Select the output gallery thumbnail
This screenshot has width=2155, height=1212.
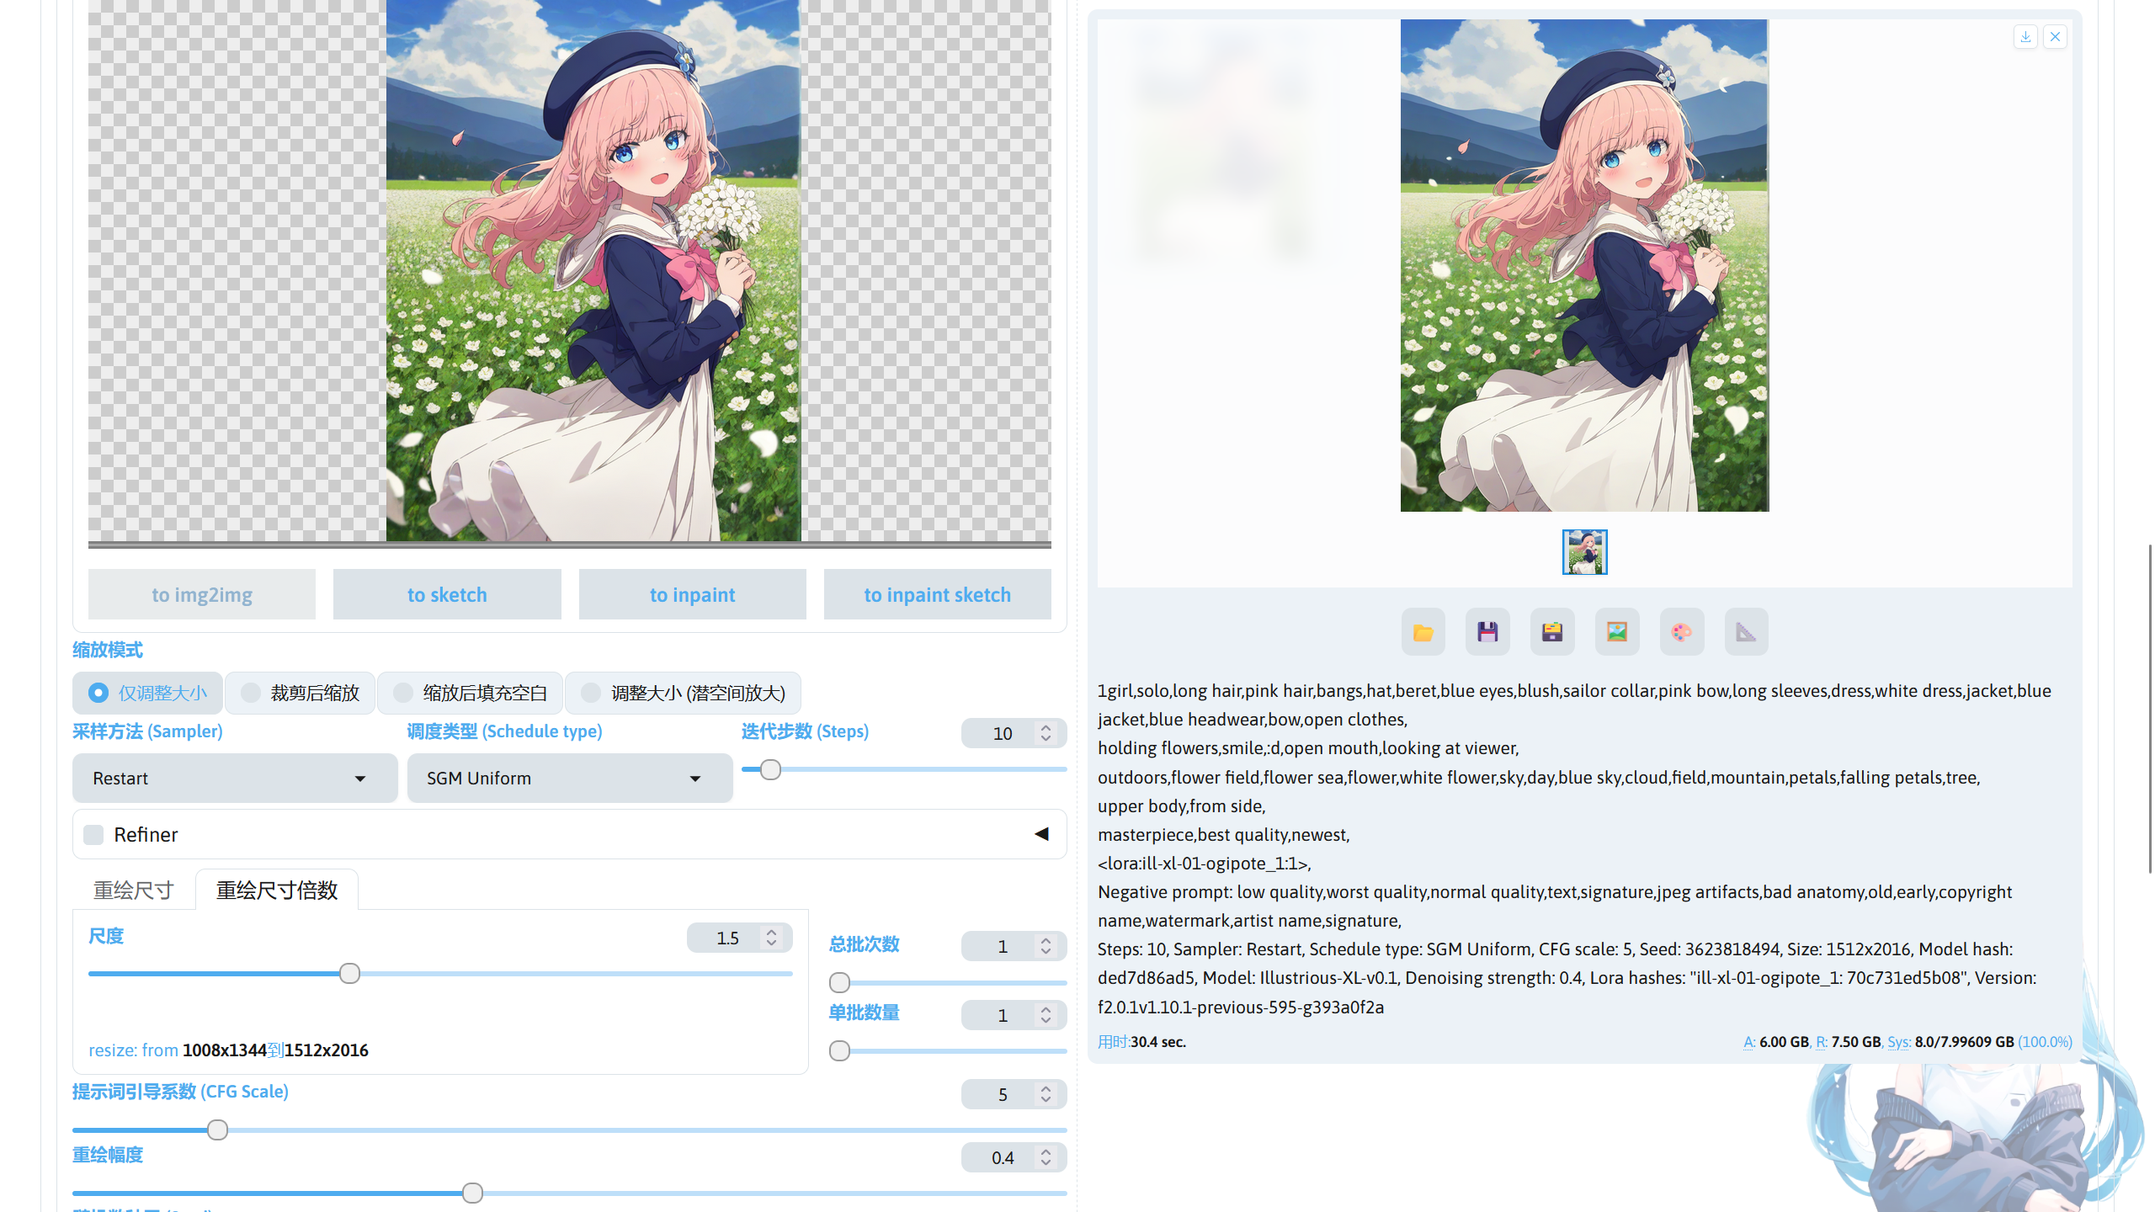coord(1584,552)
